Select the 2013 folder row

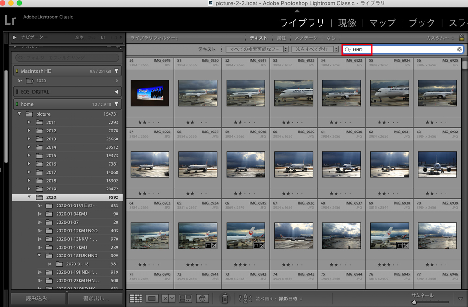67,139
